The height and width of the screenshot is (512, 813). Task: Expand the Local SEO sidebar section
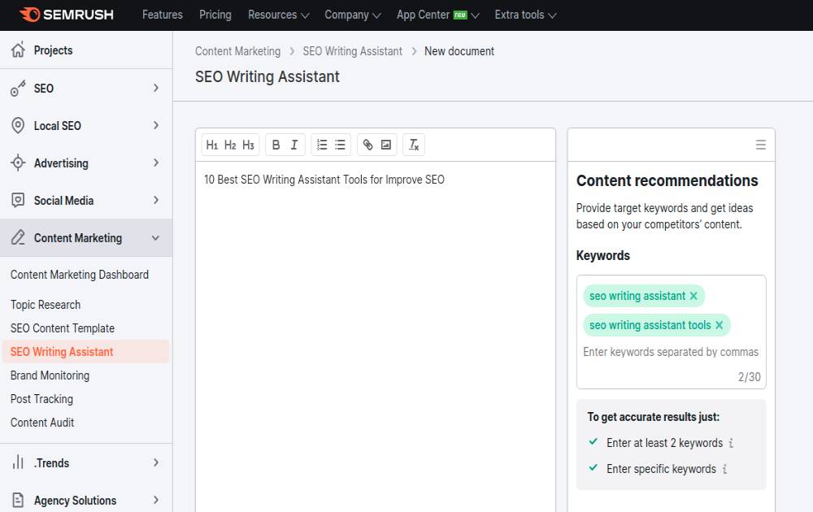(x=156, y=125)
